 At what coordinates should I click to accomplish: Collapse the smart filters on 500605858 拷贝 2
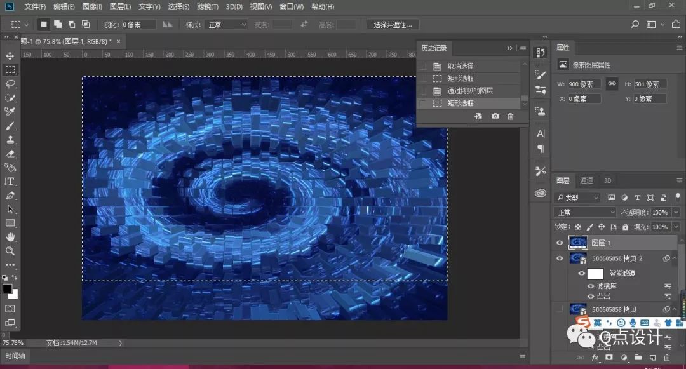(x=675, y=258)
